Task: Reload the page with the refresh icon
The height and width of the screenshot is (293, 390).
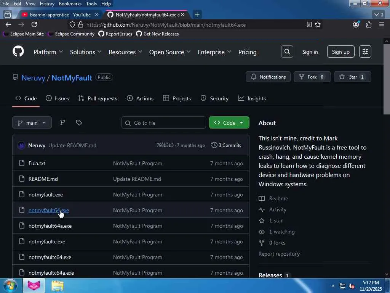Action: pyautogui.click(x=34, y=24)
